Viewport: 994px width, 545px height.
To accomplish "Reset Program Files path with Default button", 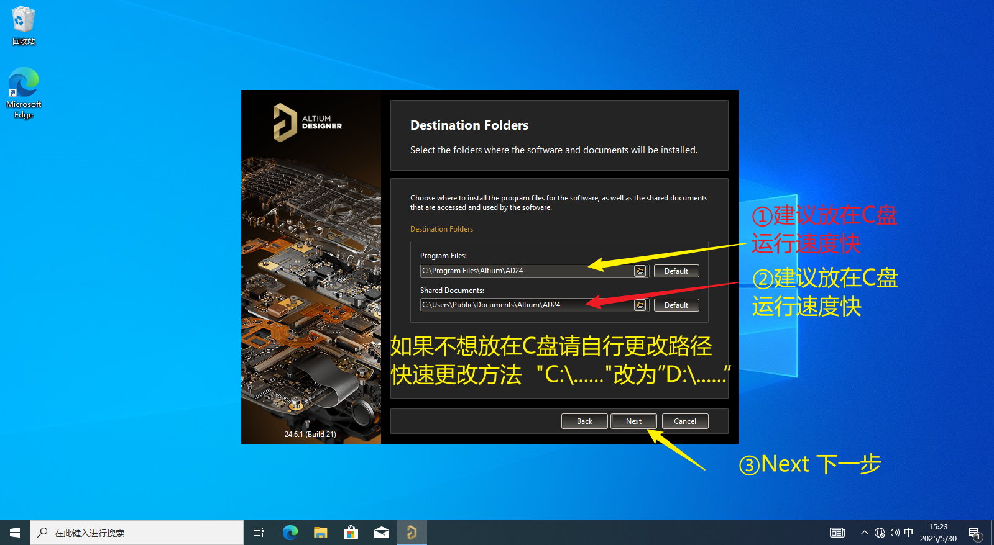I will (x=676, y=271).
